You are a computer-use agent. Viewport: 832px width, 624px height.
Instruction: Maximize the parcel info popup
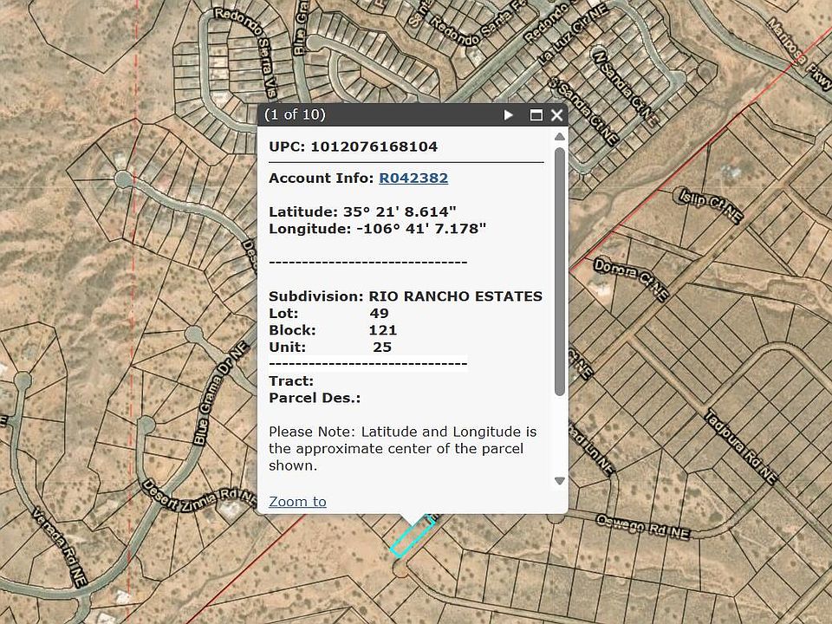coord(536,114)
